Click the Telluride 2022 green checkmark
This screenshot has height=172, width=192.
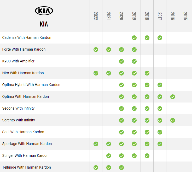tap(96, 168)
